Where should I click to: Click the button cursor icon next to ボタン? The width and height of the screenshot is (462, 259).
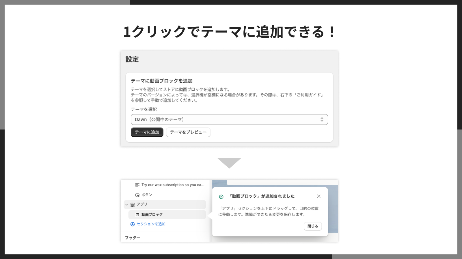coord(137,195)
